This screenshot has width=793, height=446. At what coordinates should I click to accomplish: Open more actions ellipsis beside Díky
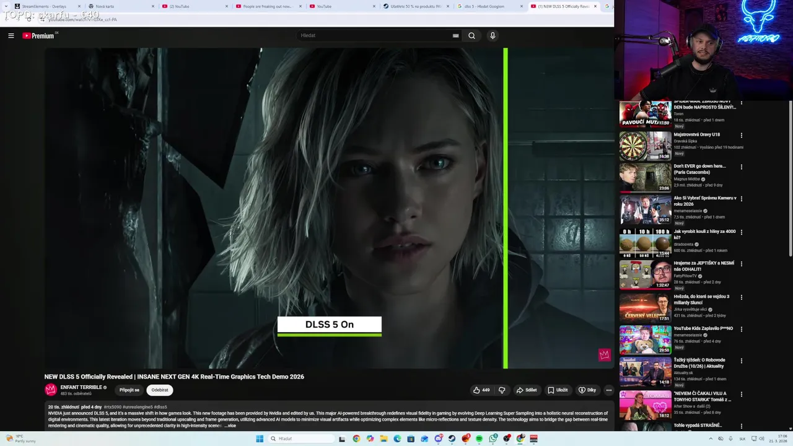pos(608,390)
